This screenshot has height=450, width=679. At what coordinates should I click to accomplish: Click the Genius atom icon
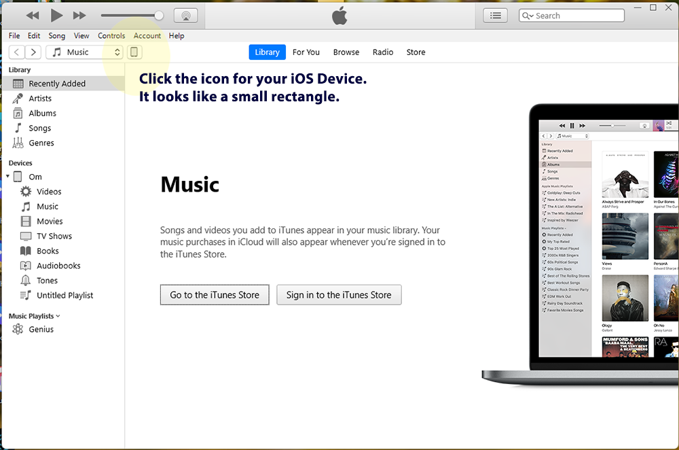click(x=18, y=329)
